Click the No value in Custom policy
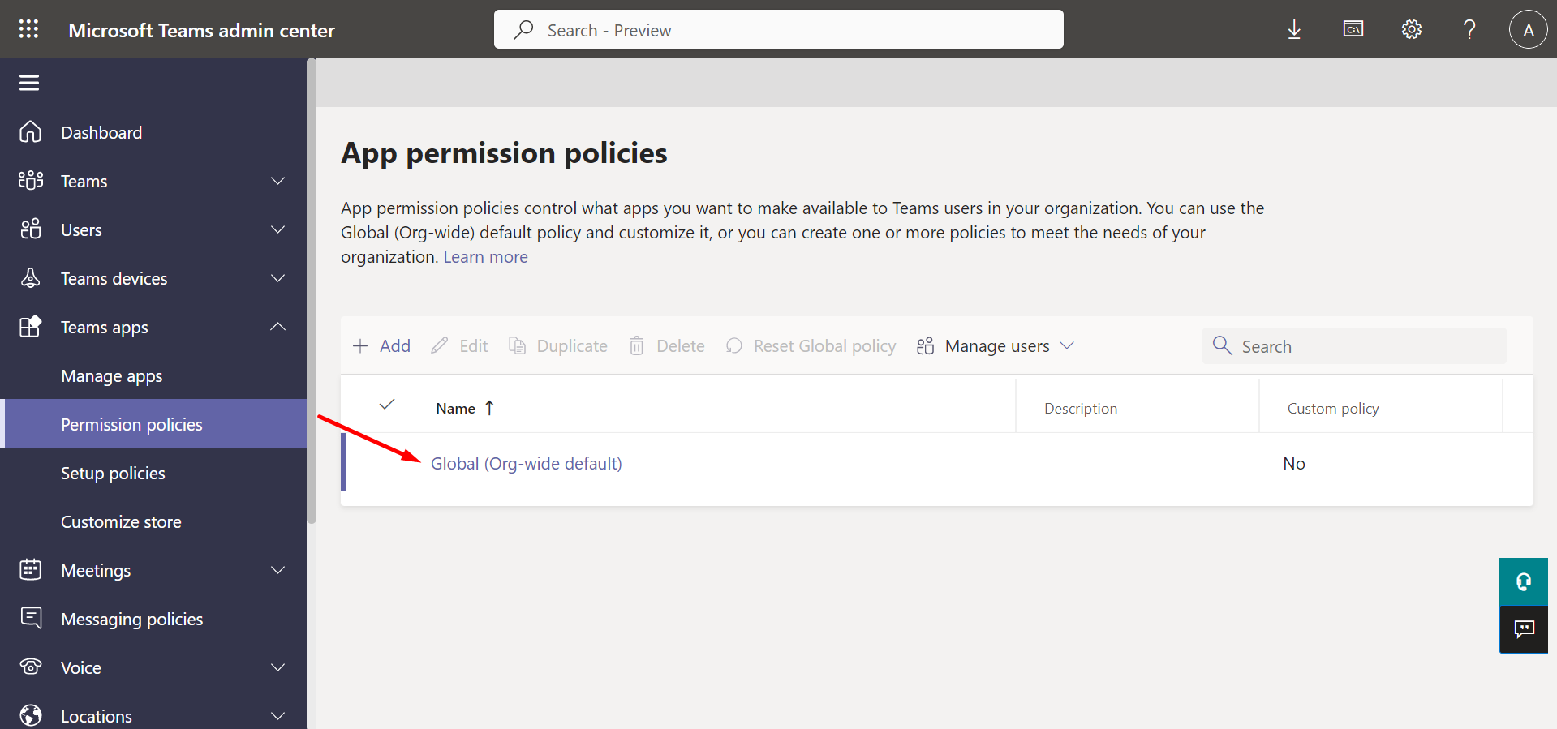Screen dimensions: 1557x729 (1294, 464)
